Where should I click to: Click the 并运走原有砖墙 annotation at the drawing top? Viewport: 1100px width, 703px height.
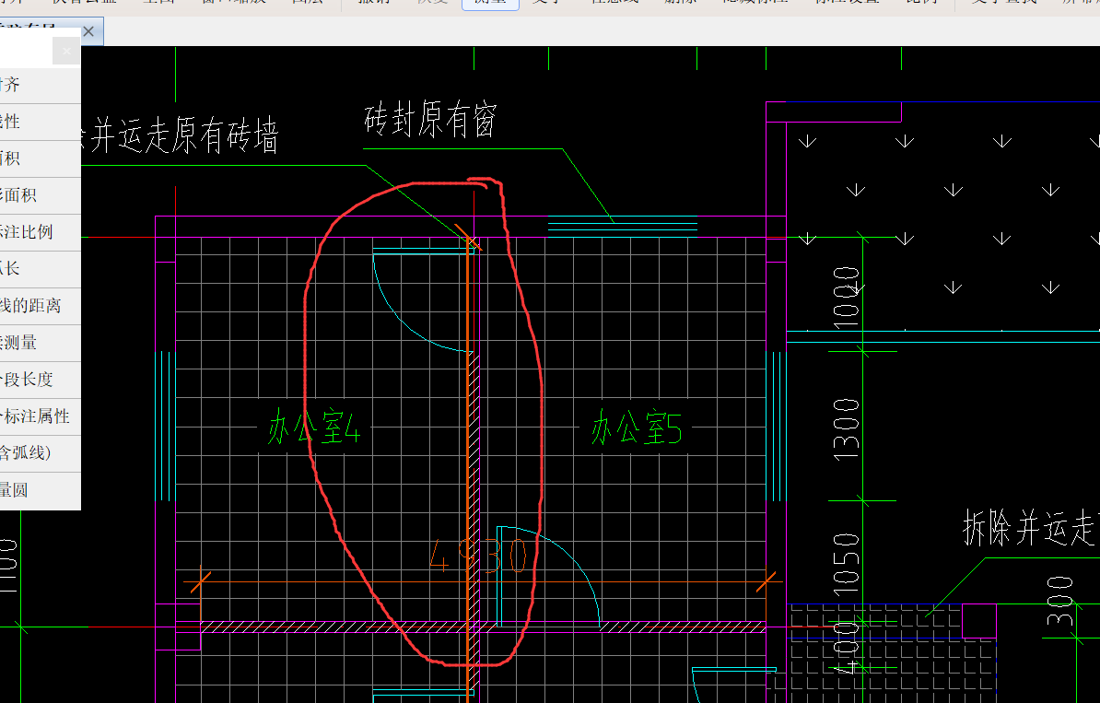point(184,135)
